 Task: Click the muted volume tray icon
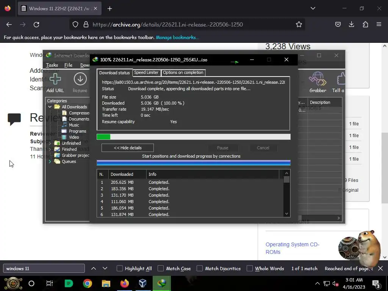click(x=335, y=283)
